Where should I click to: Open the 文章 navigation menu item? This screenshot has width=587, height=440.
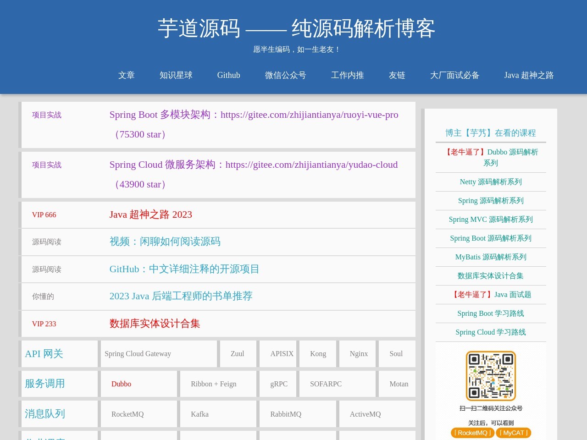[126, 75]
